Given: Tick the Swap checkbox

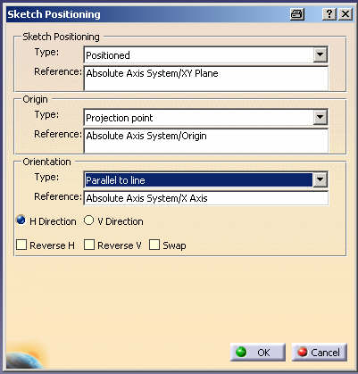Looking at the screenshot, I should (154, 245).
